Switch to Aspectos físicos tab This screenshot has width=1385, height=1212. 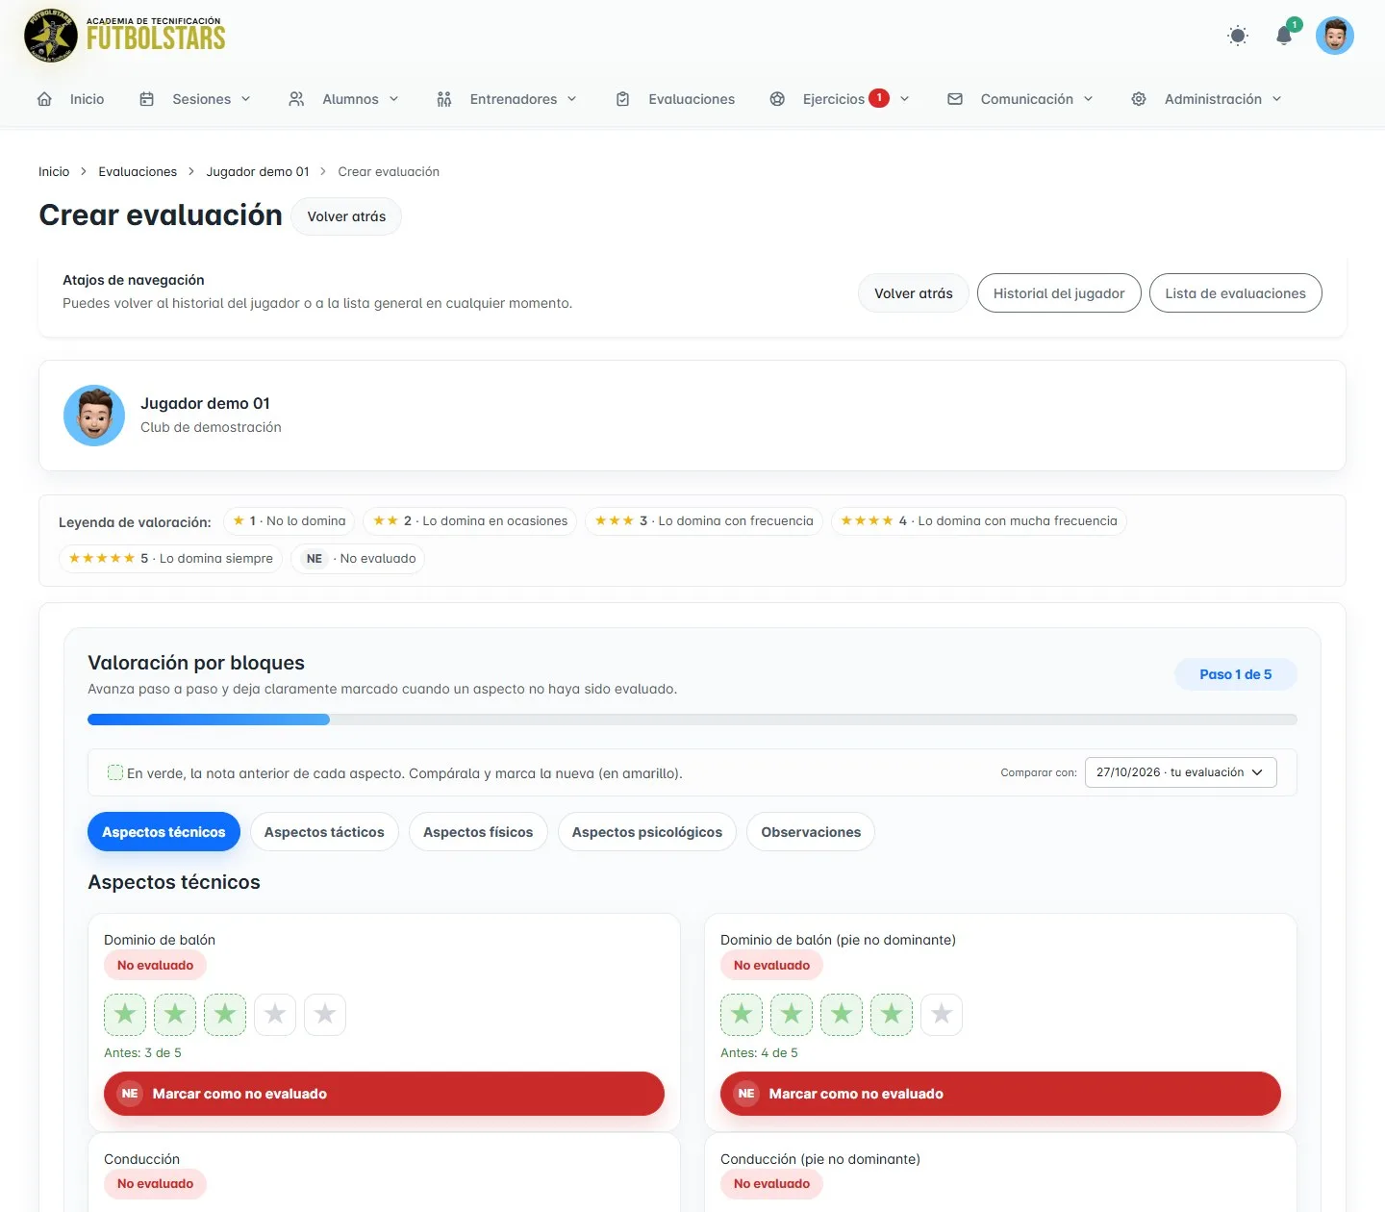pyautogui.click(x=478, y=832)
